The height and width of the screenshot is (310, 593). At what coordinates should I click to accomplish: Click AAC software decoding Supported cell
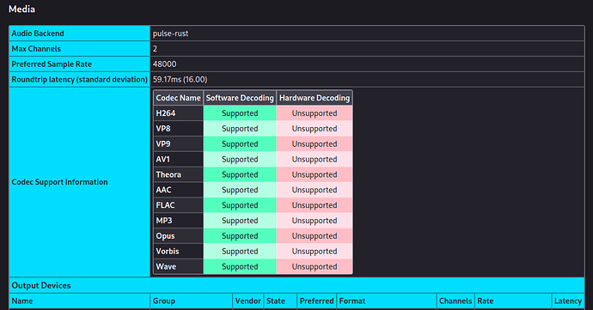tap(240, 190)
